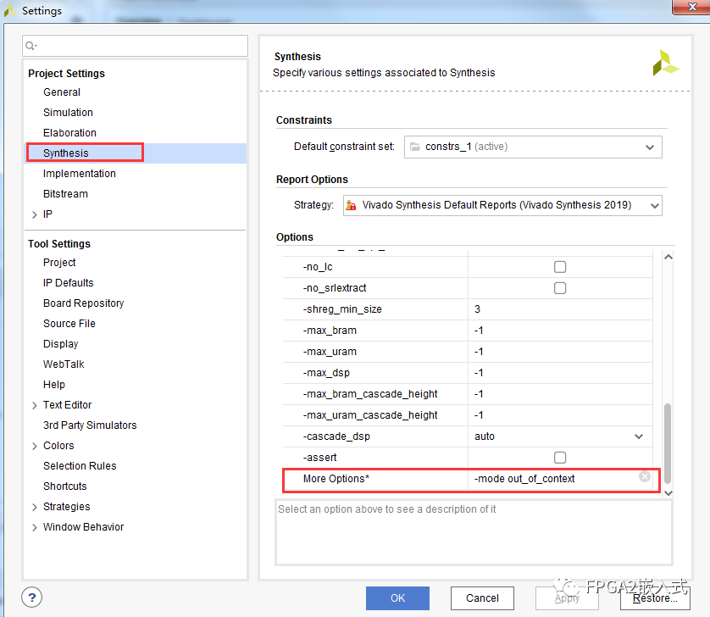The width and height of the screenshot is (710, 617).
Task: Select the -no_lc option row label
Action: pos(318,267)
